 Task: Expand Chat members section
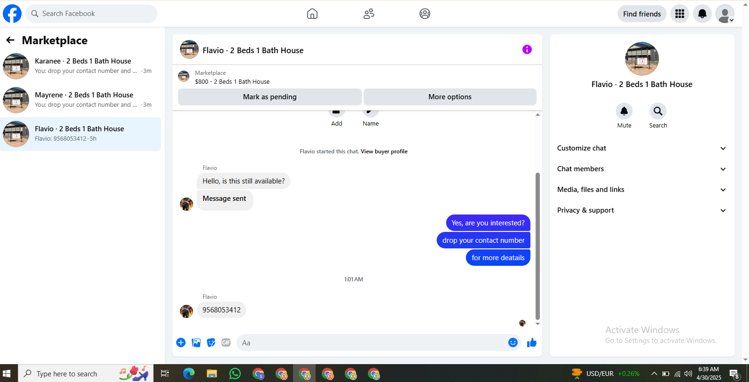tap(642, 169)
